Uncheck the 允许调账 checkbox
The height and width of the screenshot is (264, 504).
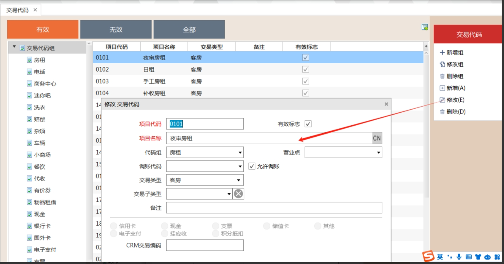pos(252,166)
